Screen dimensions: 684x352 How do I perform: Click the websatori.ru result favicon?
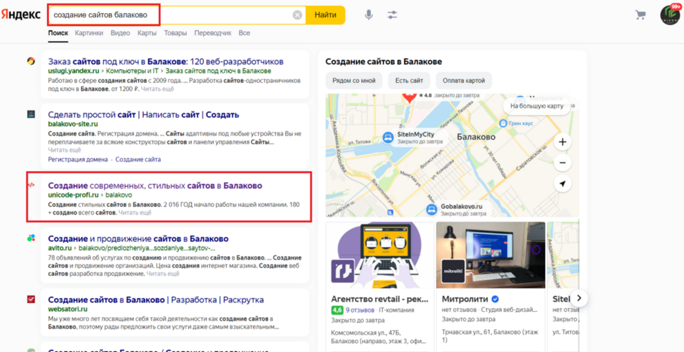tap(31, 300)
